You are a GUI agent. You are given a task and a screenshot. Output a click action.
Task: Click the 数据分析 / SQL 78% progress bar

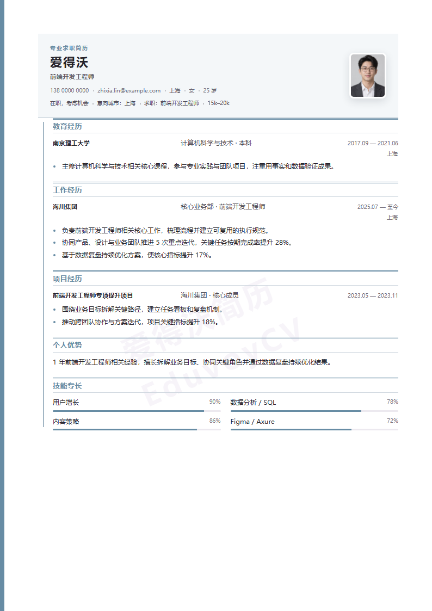click(x=314, y=411)
